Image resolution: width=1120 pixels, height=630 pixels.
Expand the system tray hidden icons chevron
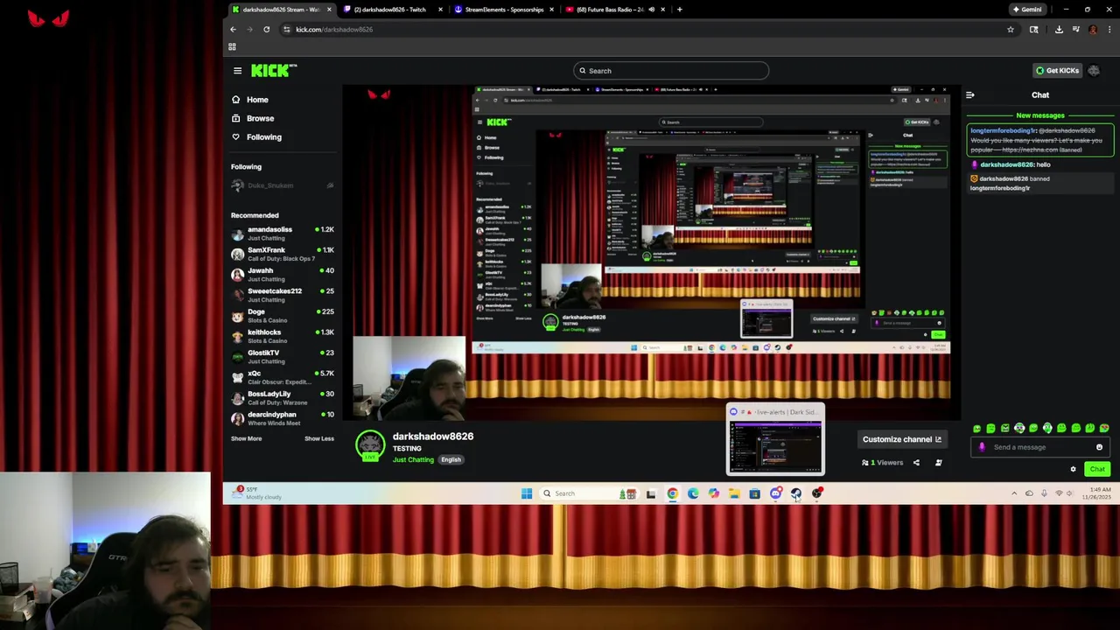pyautogui.click(x=1014, y=493)
